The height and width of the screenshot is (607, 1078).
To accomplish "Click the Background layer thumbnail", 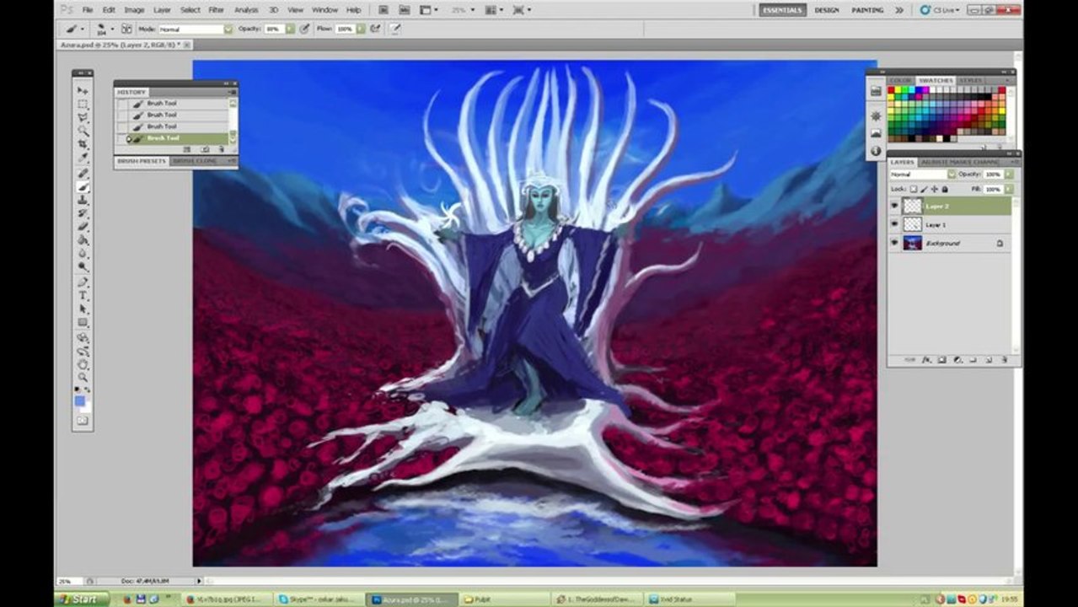I will pyautogui.click(x=913, y=243).
